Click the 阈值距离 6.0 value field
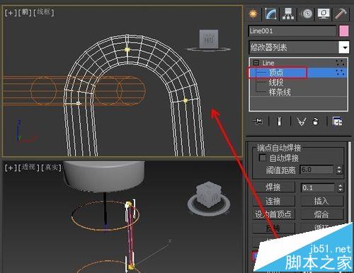The image size is (354, 273). pos(317,170)
